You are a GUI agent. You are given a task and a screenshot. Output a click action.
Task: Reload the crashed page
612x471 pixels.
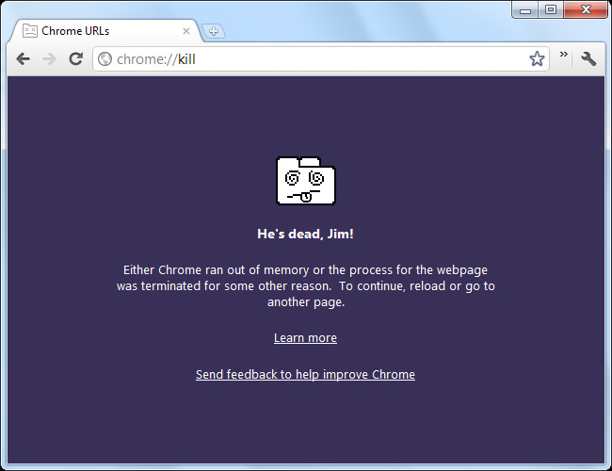pyautogui.click(x=75, y=58)
